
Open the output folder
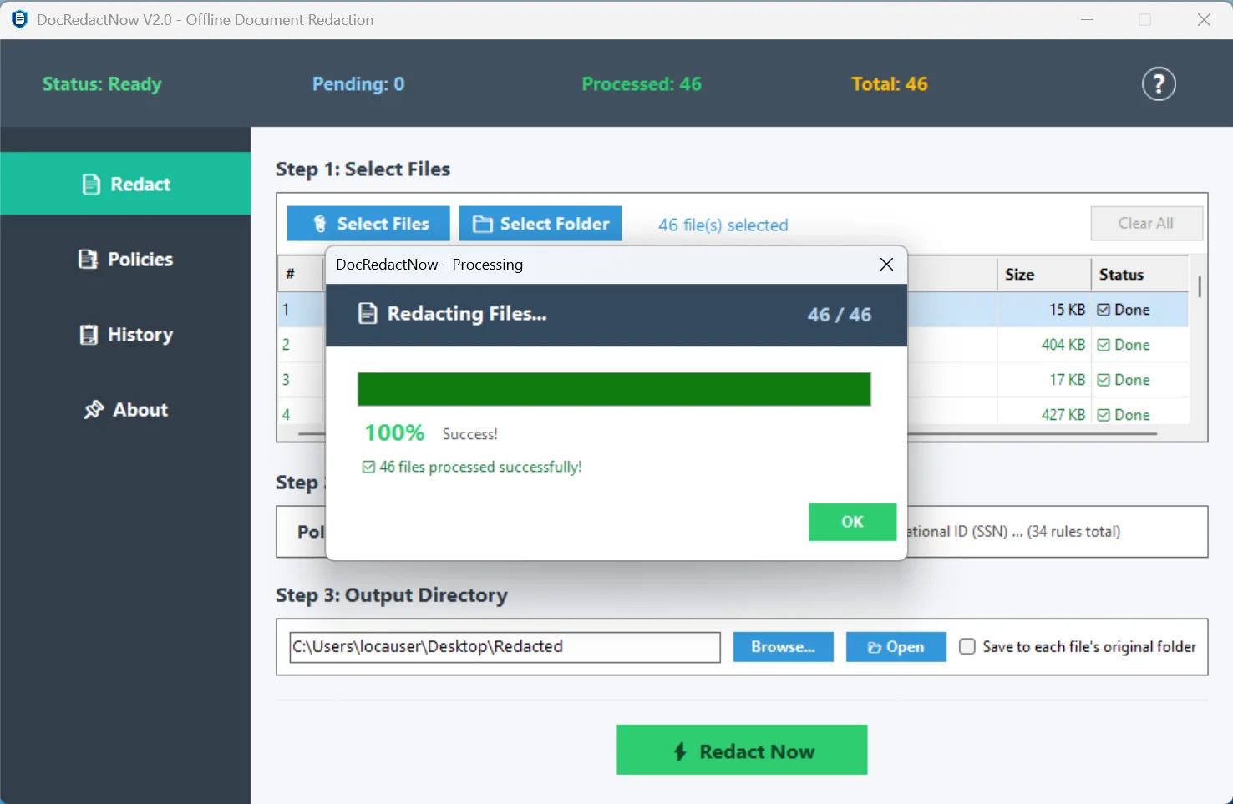896,647
